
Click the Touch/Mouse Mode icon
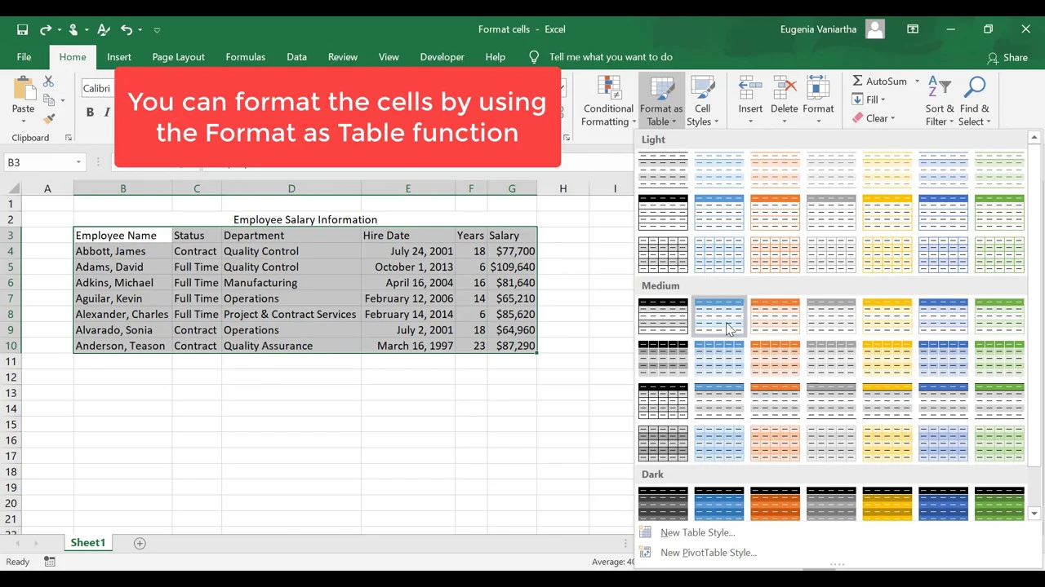tap(73, 29)
